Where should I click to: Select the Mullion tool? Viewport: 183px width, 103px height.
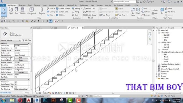(x=60, y=15)
